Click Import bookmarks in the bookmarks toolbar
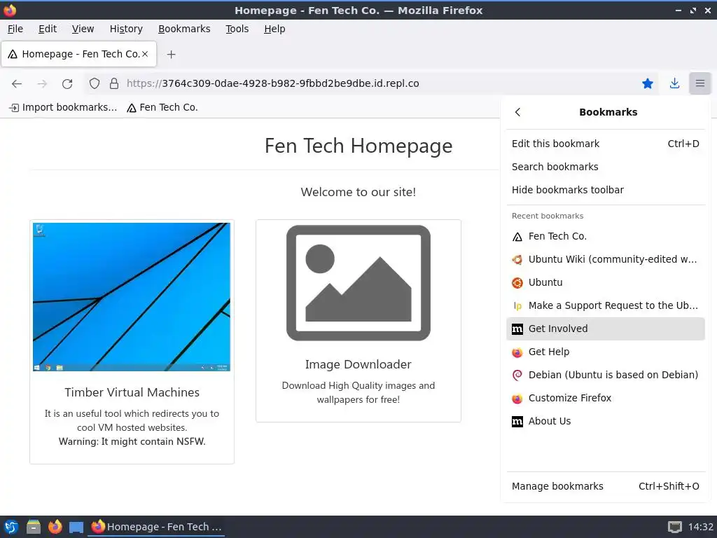Viewport: 717px width, 538px height. pos(64,107)
